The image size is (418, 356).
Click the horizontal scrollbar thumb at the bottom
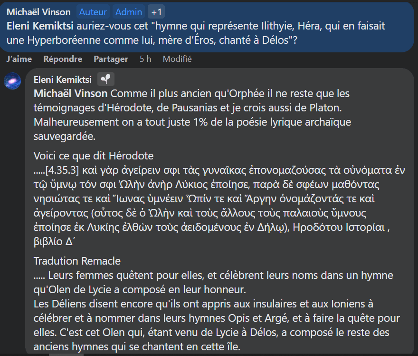[66, 355]
